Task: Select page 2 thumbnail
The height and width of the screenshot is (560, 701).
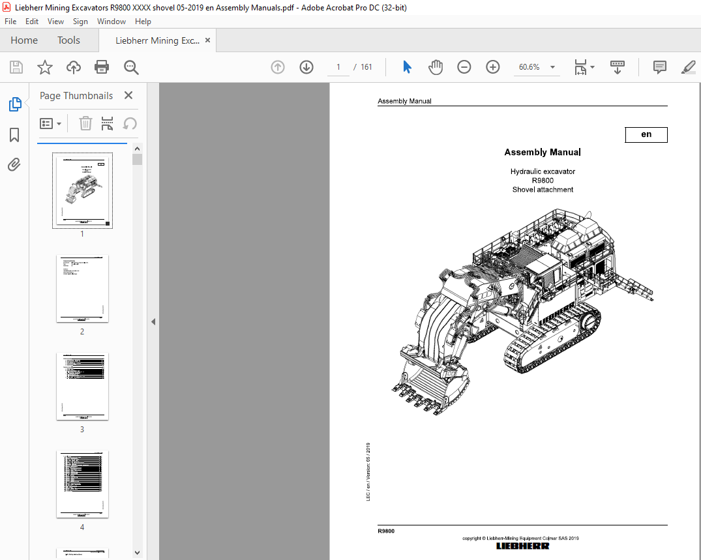Action: tap(82, 289)
